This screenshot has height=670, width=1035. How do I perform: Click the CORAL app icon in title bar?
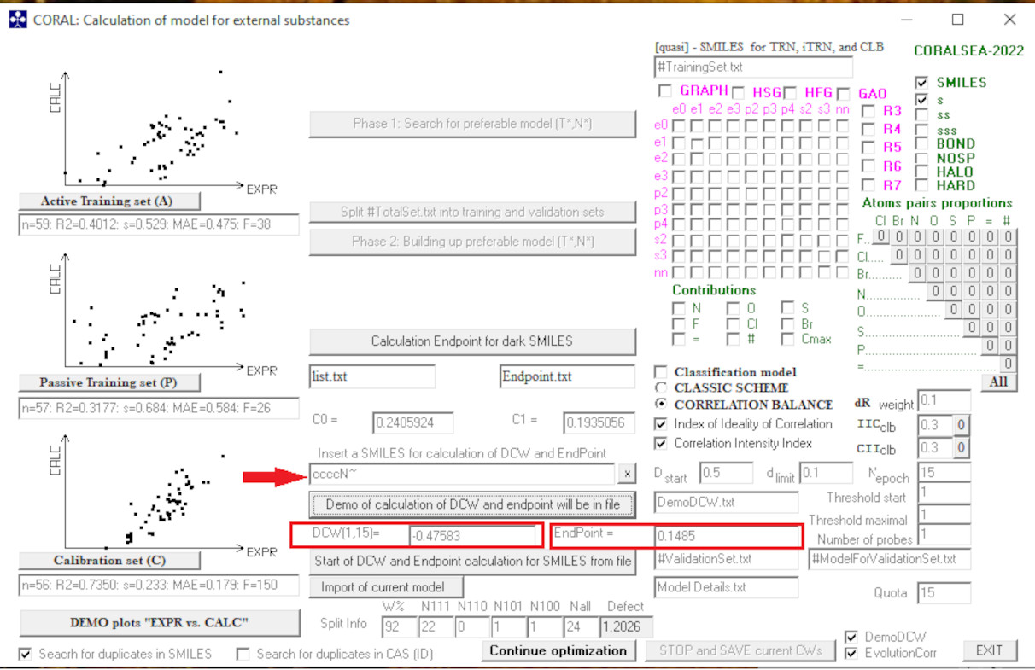pos(17,20)
